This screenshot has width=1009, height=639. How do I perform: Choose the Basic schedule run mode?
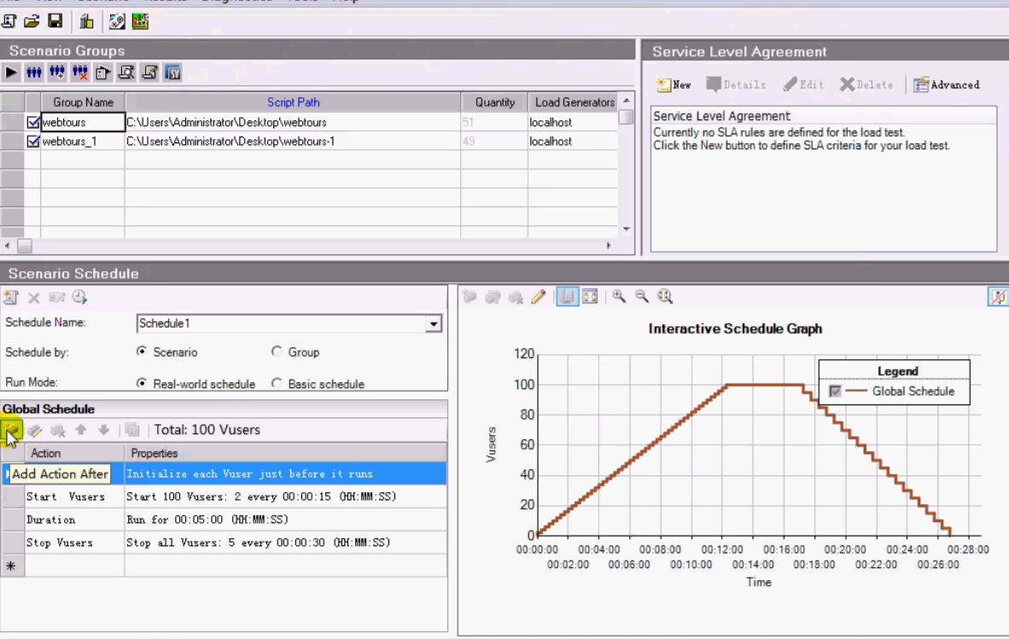277,382
